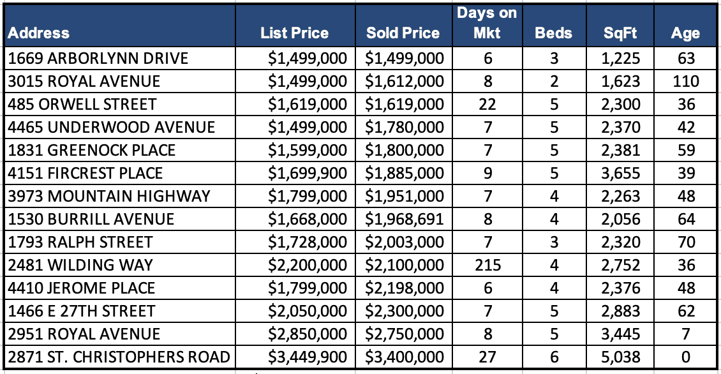721x374 pixels.
Task: Select the 4410 JEROME PLACE cell
Action: point(82,288)
